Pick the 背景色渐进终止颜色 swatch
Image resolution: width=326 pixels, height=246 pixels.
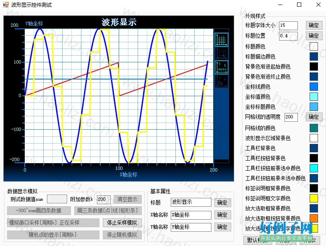(313, 77)
